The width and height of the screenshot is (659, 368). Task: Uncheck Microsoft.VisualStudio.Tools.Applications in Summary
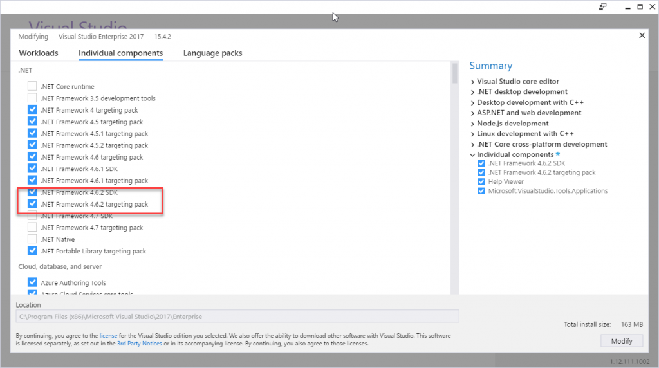[481, 191]
